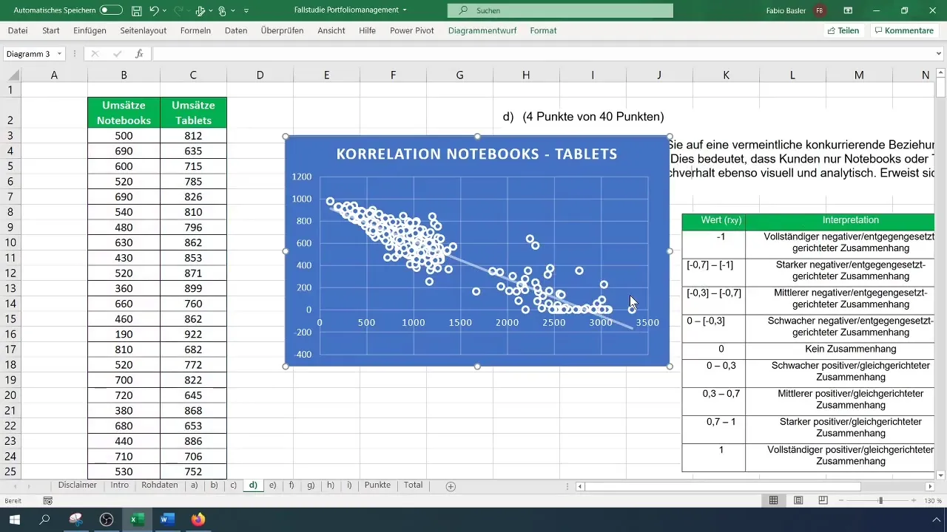Open the Diagrammentwurf ribbon tab

pos(482,30)
